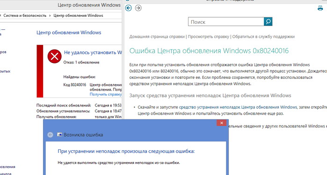Viewport: 327px width, 175px height.
Task: Select Центр обновления Windows breadcrumb
Action: click(78, 15)
